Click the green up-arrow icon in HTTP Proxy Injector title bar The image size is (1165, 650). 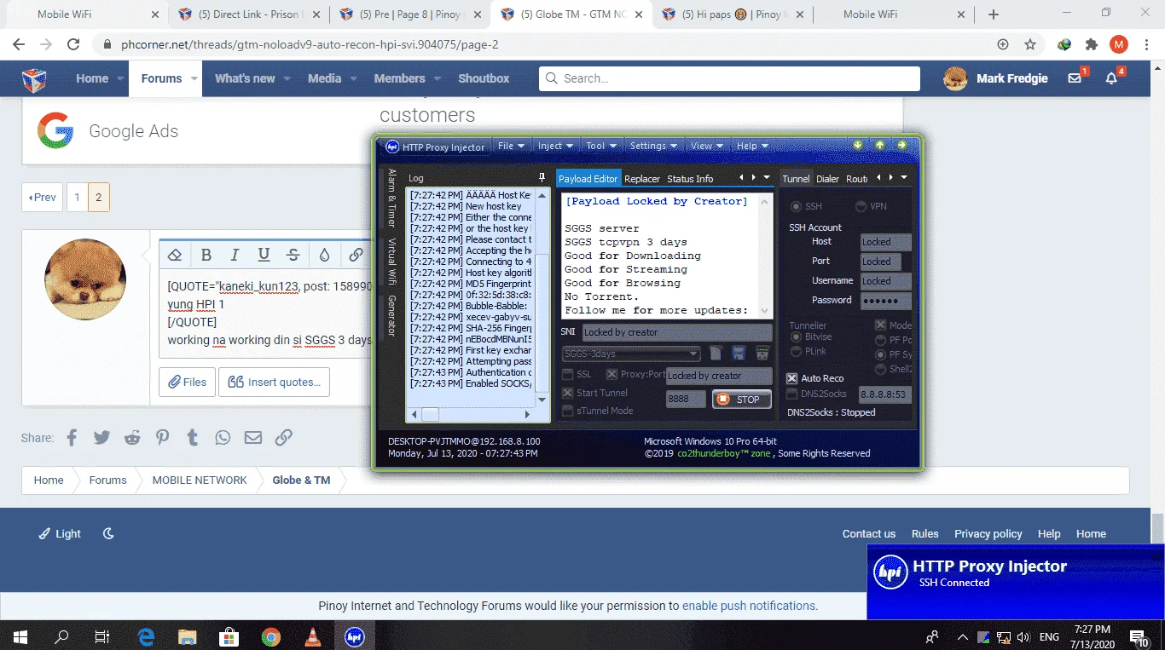click(879, 145)
